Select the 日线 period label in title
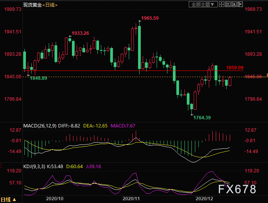This screenshot has height=203, width=268. click(x=50, y=5)
